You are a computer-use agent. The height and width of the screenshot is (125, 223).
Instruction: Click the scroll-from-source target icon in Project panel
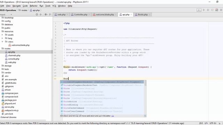click(37, 15)
